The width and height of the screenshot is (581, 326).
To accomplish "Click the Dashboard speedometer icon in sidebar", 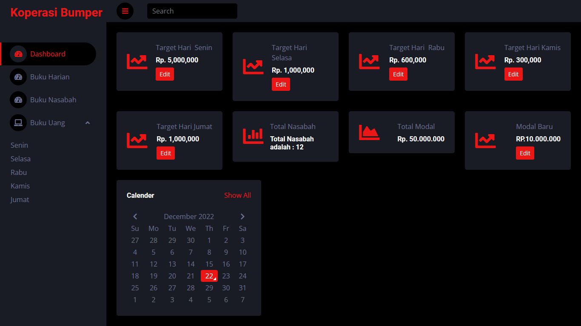I will (x=18, y=54).
